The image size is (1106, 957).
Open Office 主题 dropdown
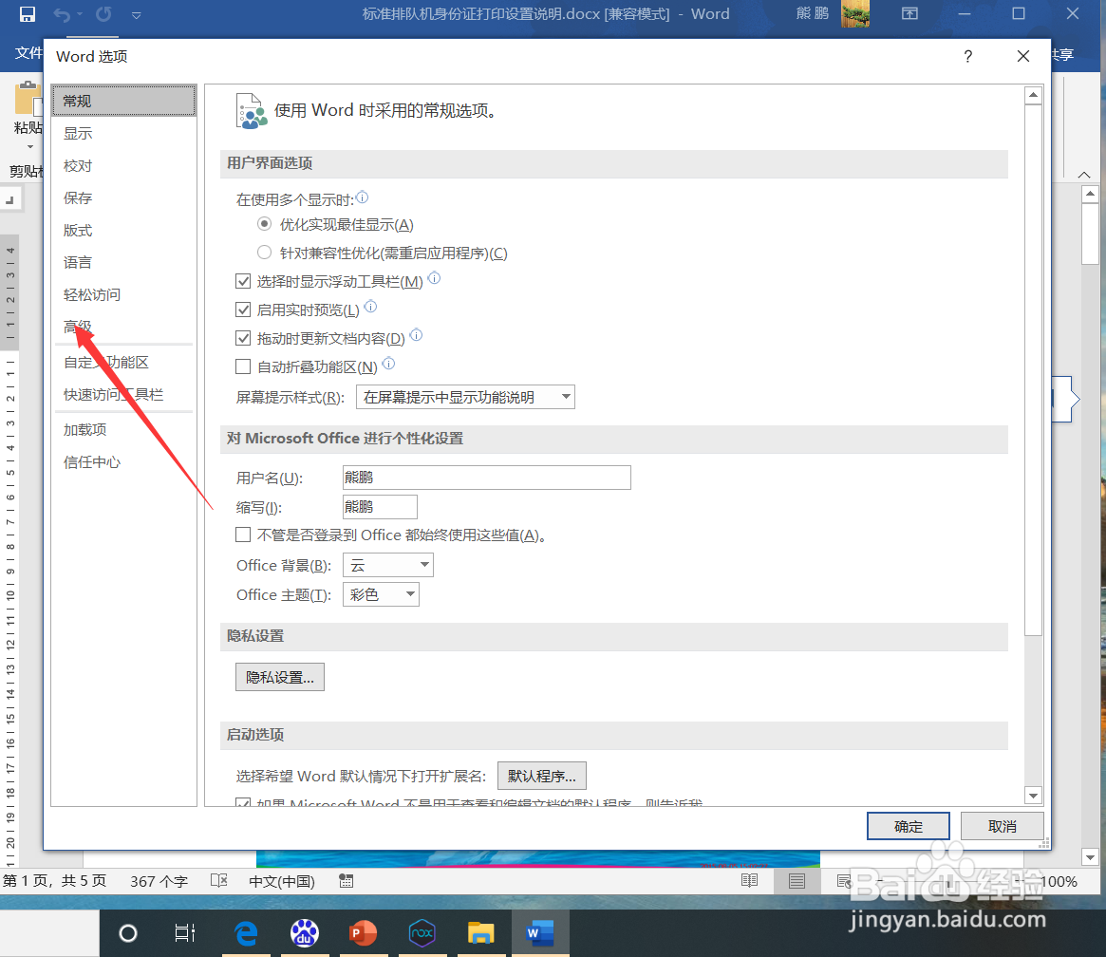point(381,594)
